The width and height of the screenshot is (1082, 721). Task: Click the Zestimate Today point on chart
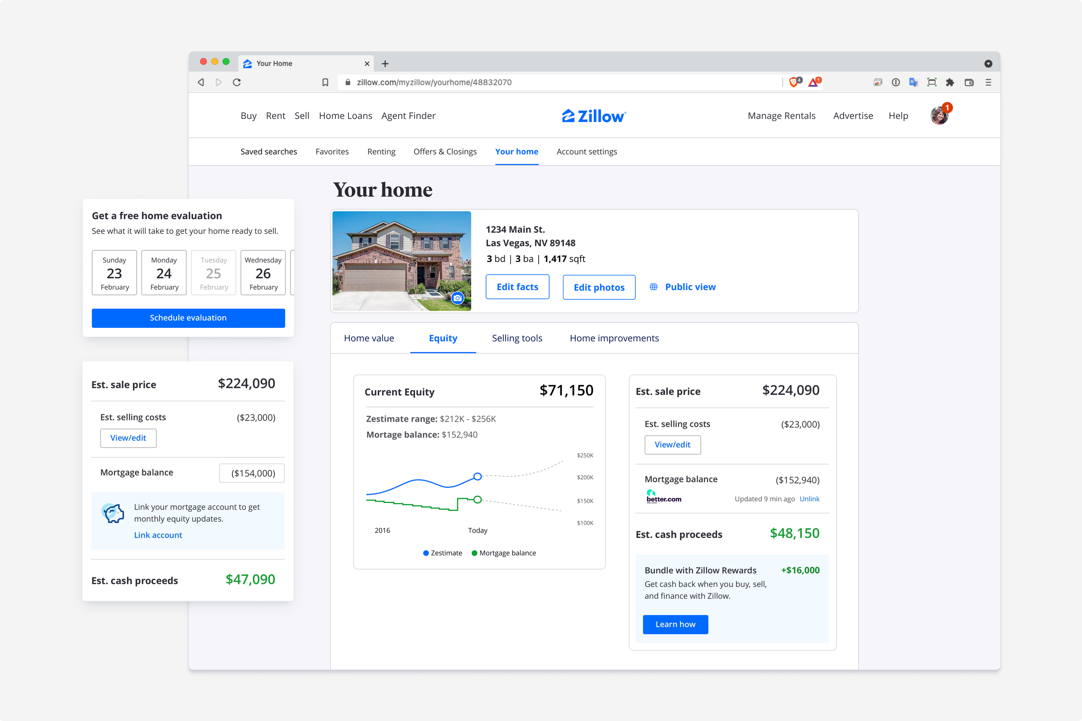(x=477, y=476)
